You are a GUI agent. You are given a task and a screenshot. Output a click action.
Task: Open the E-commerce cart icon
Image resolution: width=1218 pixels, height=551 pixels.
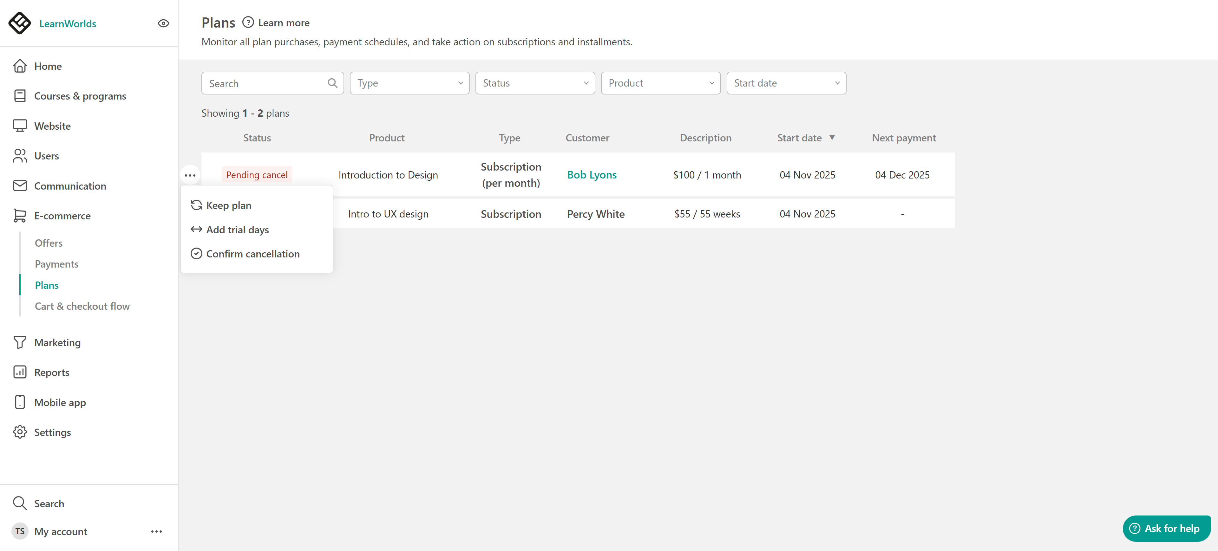point(20,216)
